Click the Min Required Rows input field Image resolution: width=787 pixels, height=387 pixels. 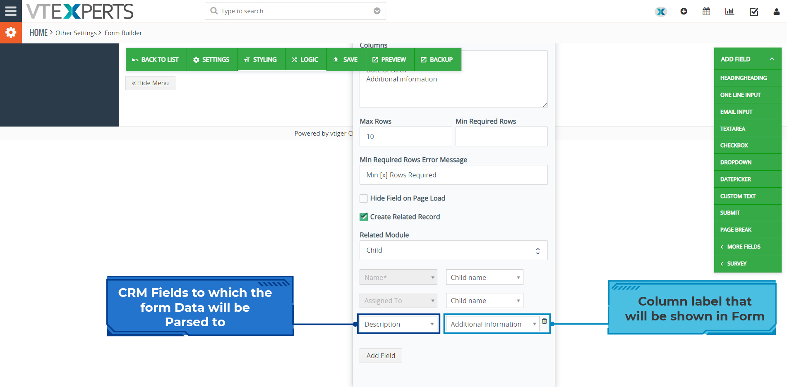point(501,136)
